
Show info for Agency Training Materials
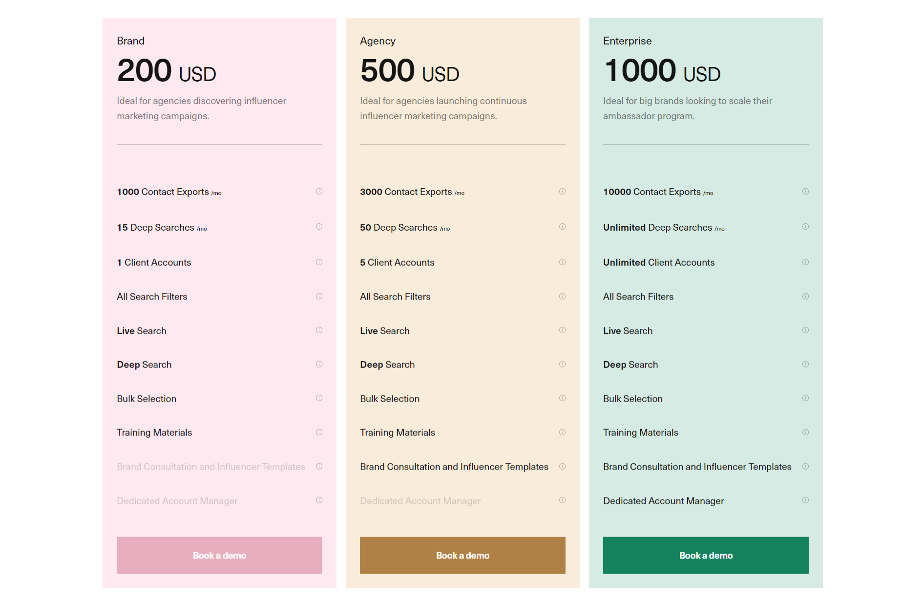click(x=562, y=432)
